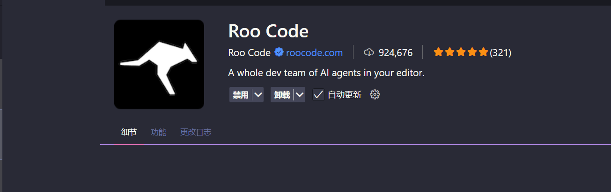Viewport: 611px width, 192px height.
Task: Click the description 'A whole dev team of AI agents'
Action: (326, 73)
